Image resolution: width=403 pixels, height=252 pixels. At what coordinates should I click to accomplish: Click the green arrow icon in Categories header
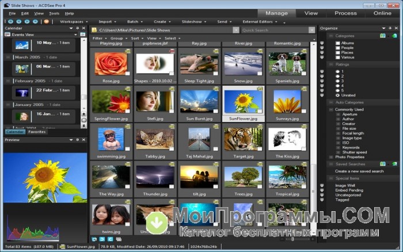(394, 36)
